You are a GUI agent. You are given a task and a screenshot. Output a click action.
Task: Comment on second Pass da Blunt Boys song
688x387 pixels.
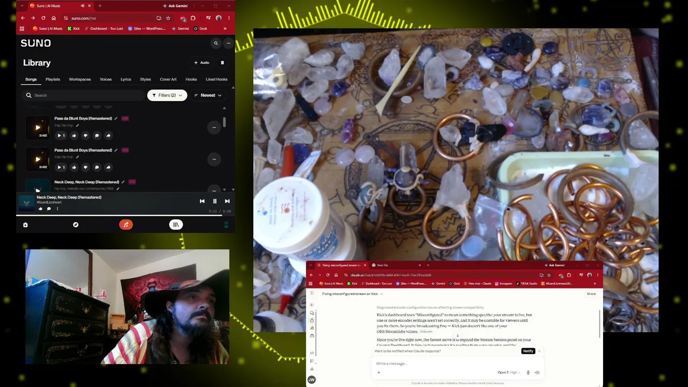pyautogui.click(x=97, y=167)
